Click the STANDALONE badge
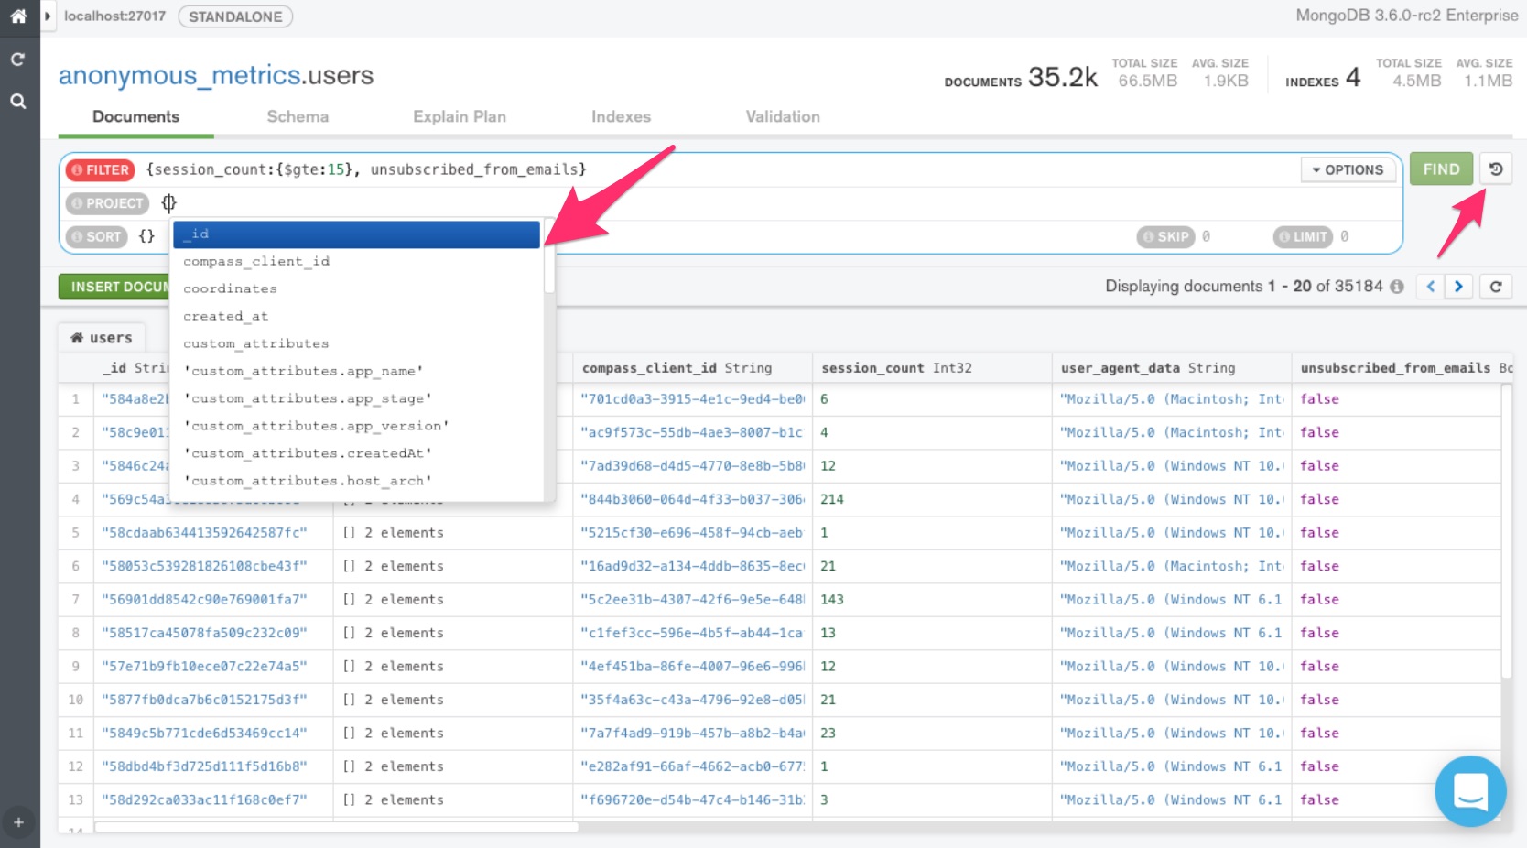The image size is (1527, 848). [235, 16]
